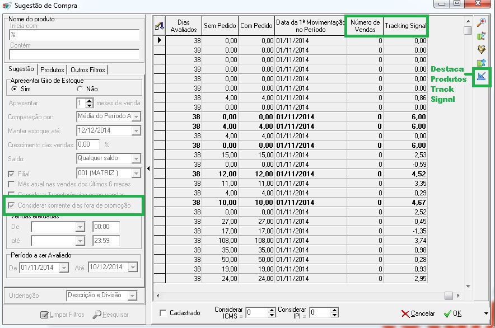Click the horizontal scrollbar thumb below the grid

[449, 296]
